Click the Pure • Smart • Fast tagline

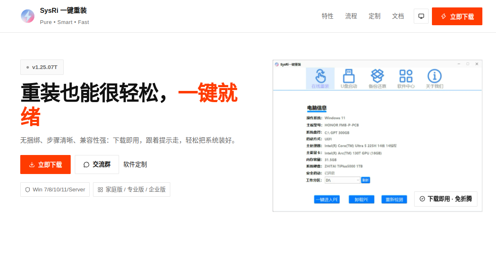point(64,22)
